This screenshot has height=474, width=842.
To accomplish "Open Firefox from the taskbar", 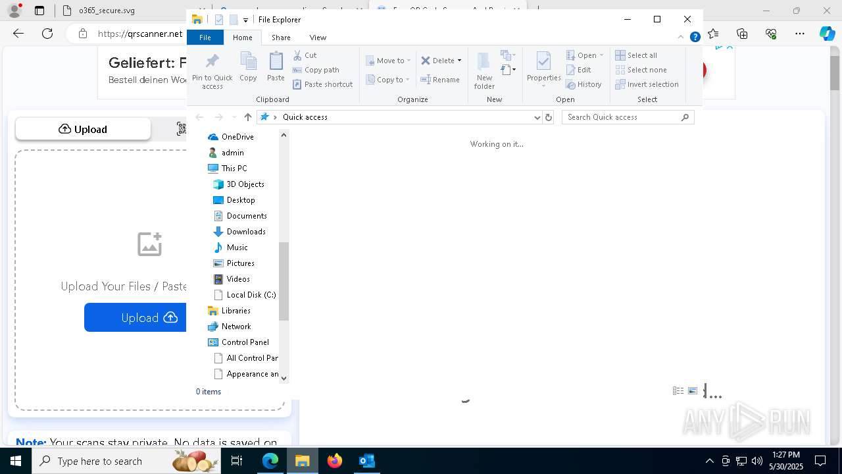I will 335,461.
